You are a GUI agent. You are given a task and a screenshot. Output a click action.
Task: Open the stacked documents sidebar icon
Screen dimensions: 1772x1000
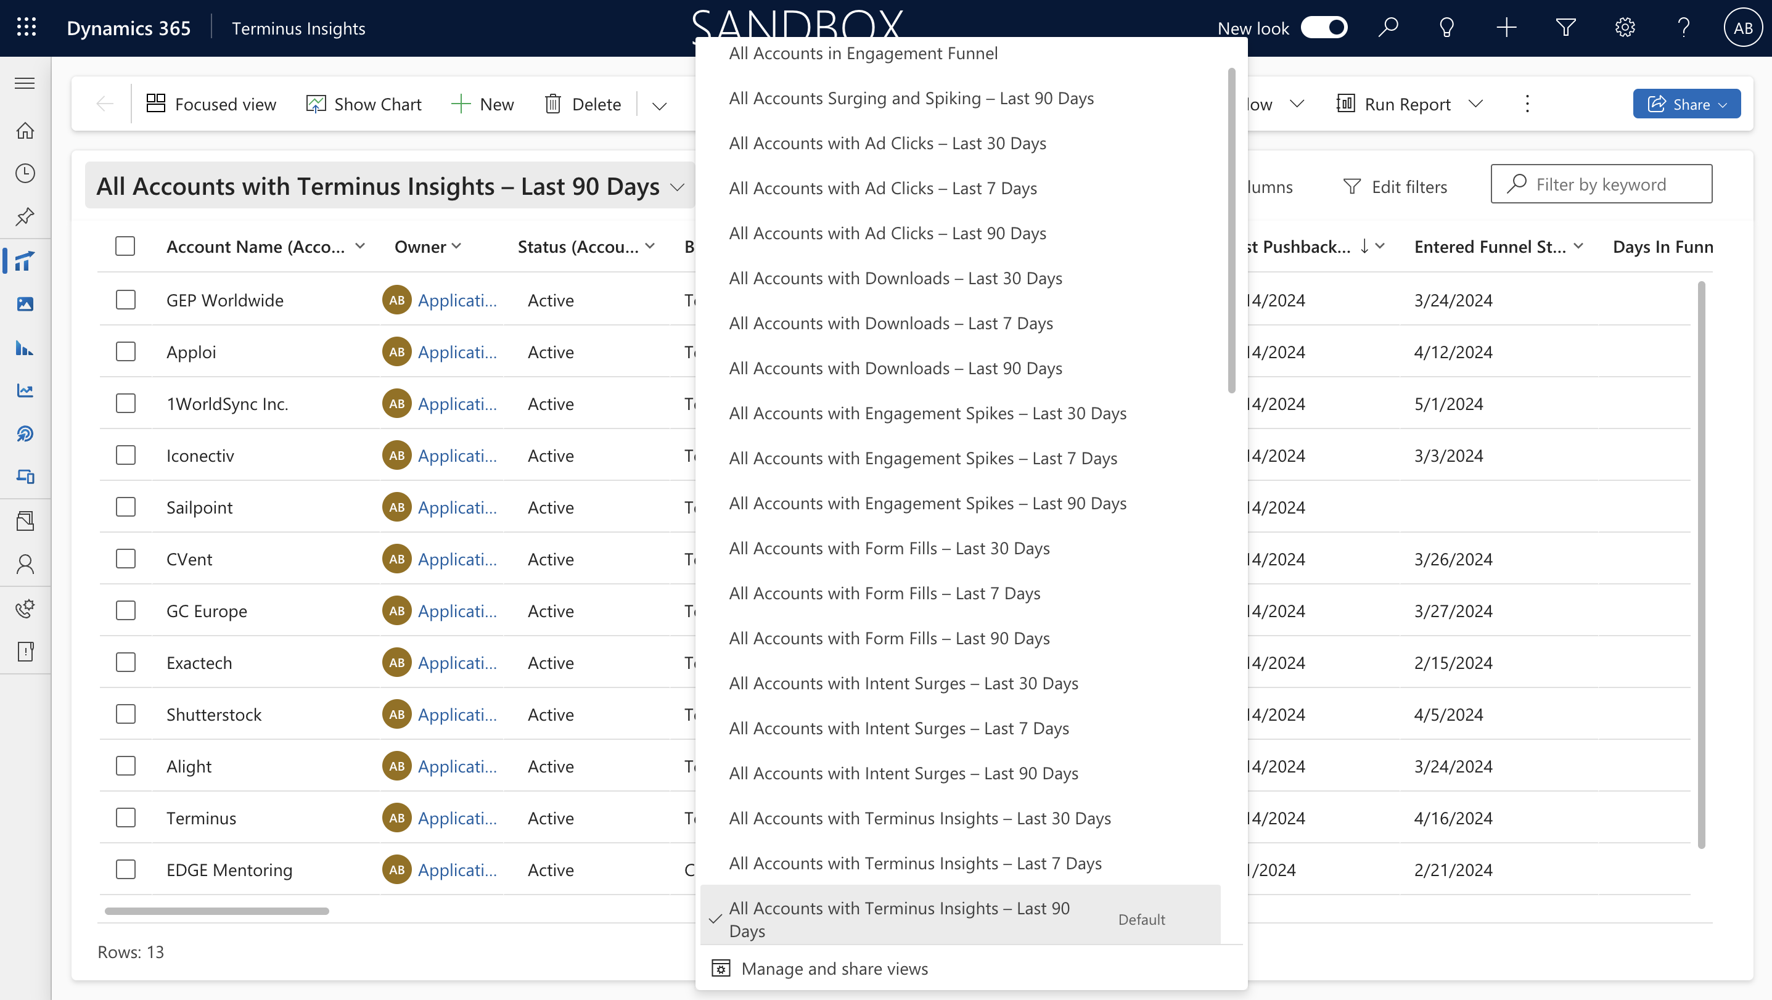point(25,520)
